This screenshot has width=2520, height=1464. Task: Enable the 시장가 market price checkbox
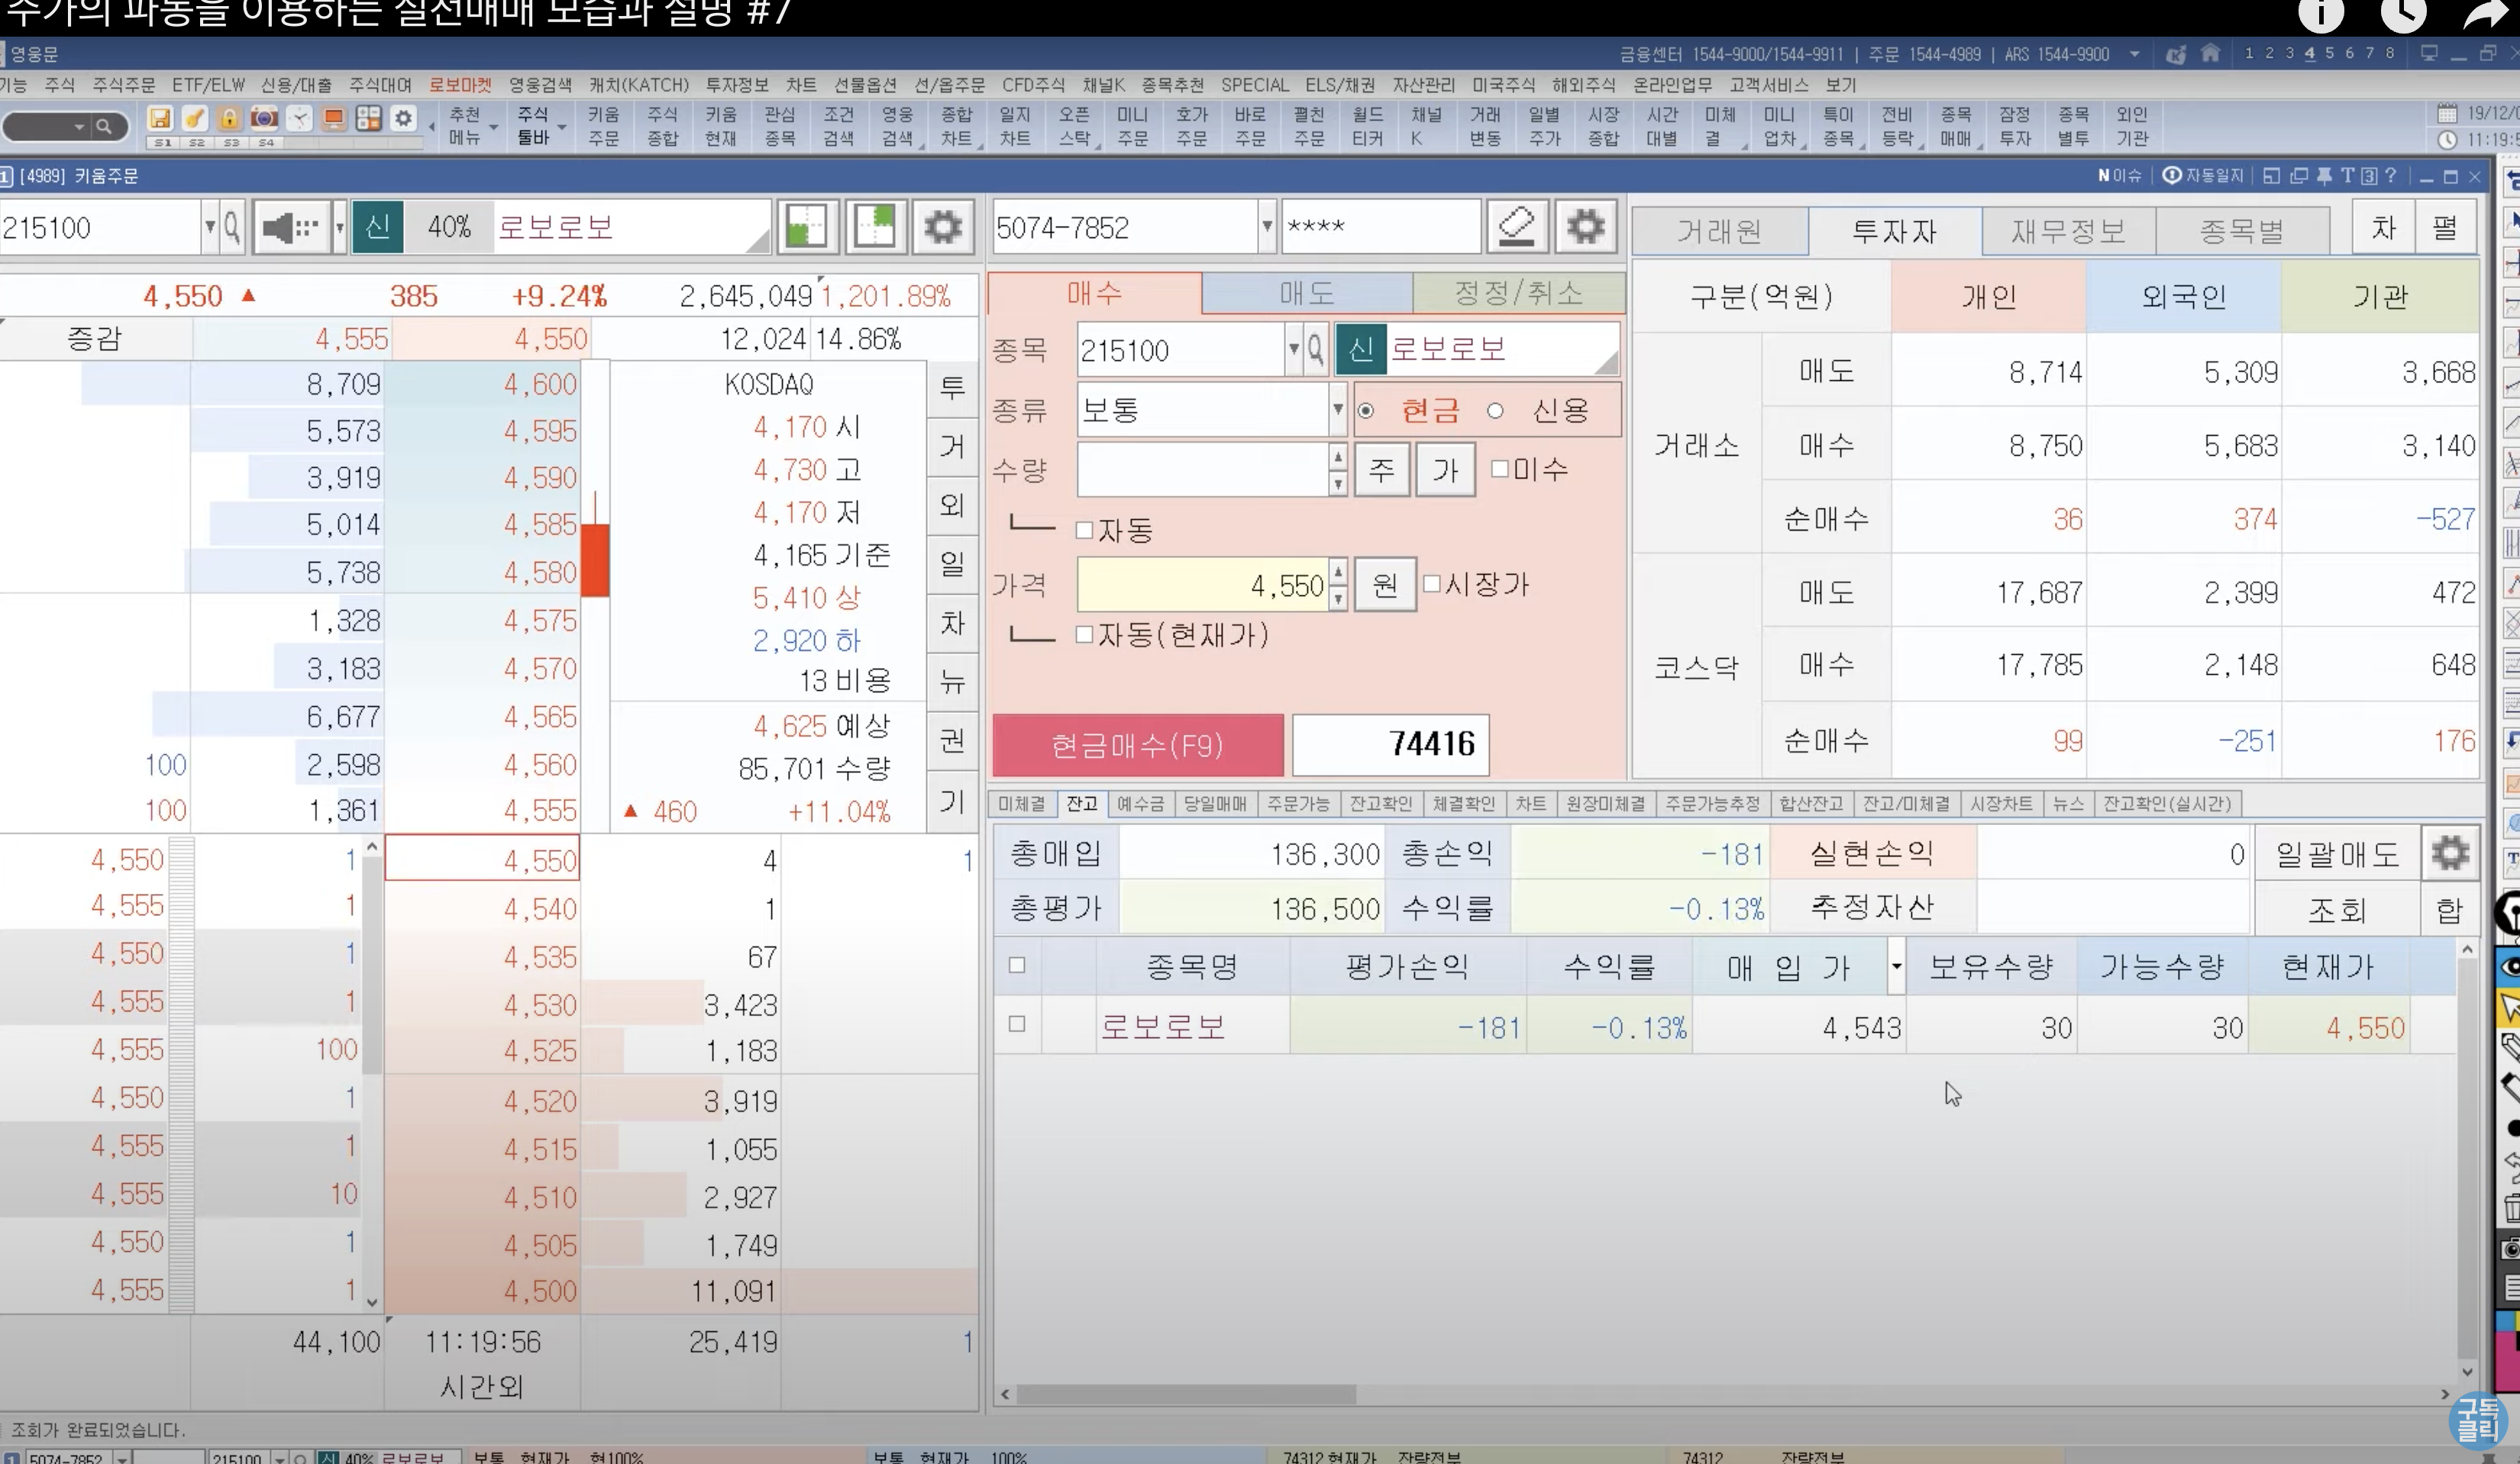pyautogui.click(x=1432, y=584)
